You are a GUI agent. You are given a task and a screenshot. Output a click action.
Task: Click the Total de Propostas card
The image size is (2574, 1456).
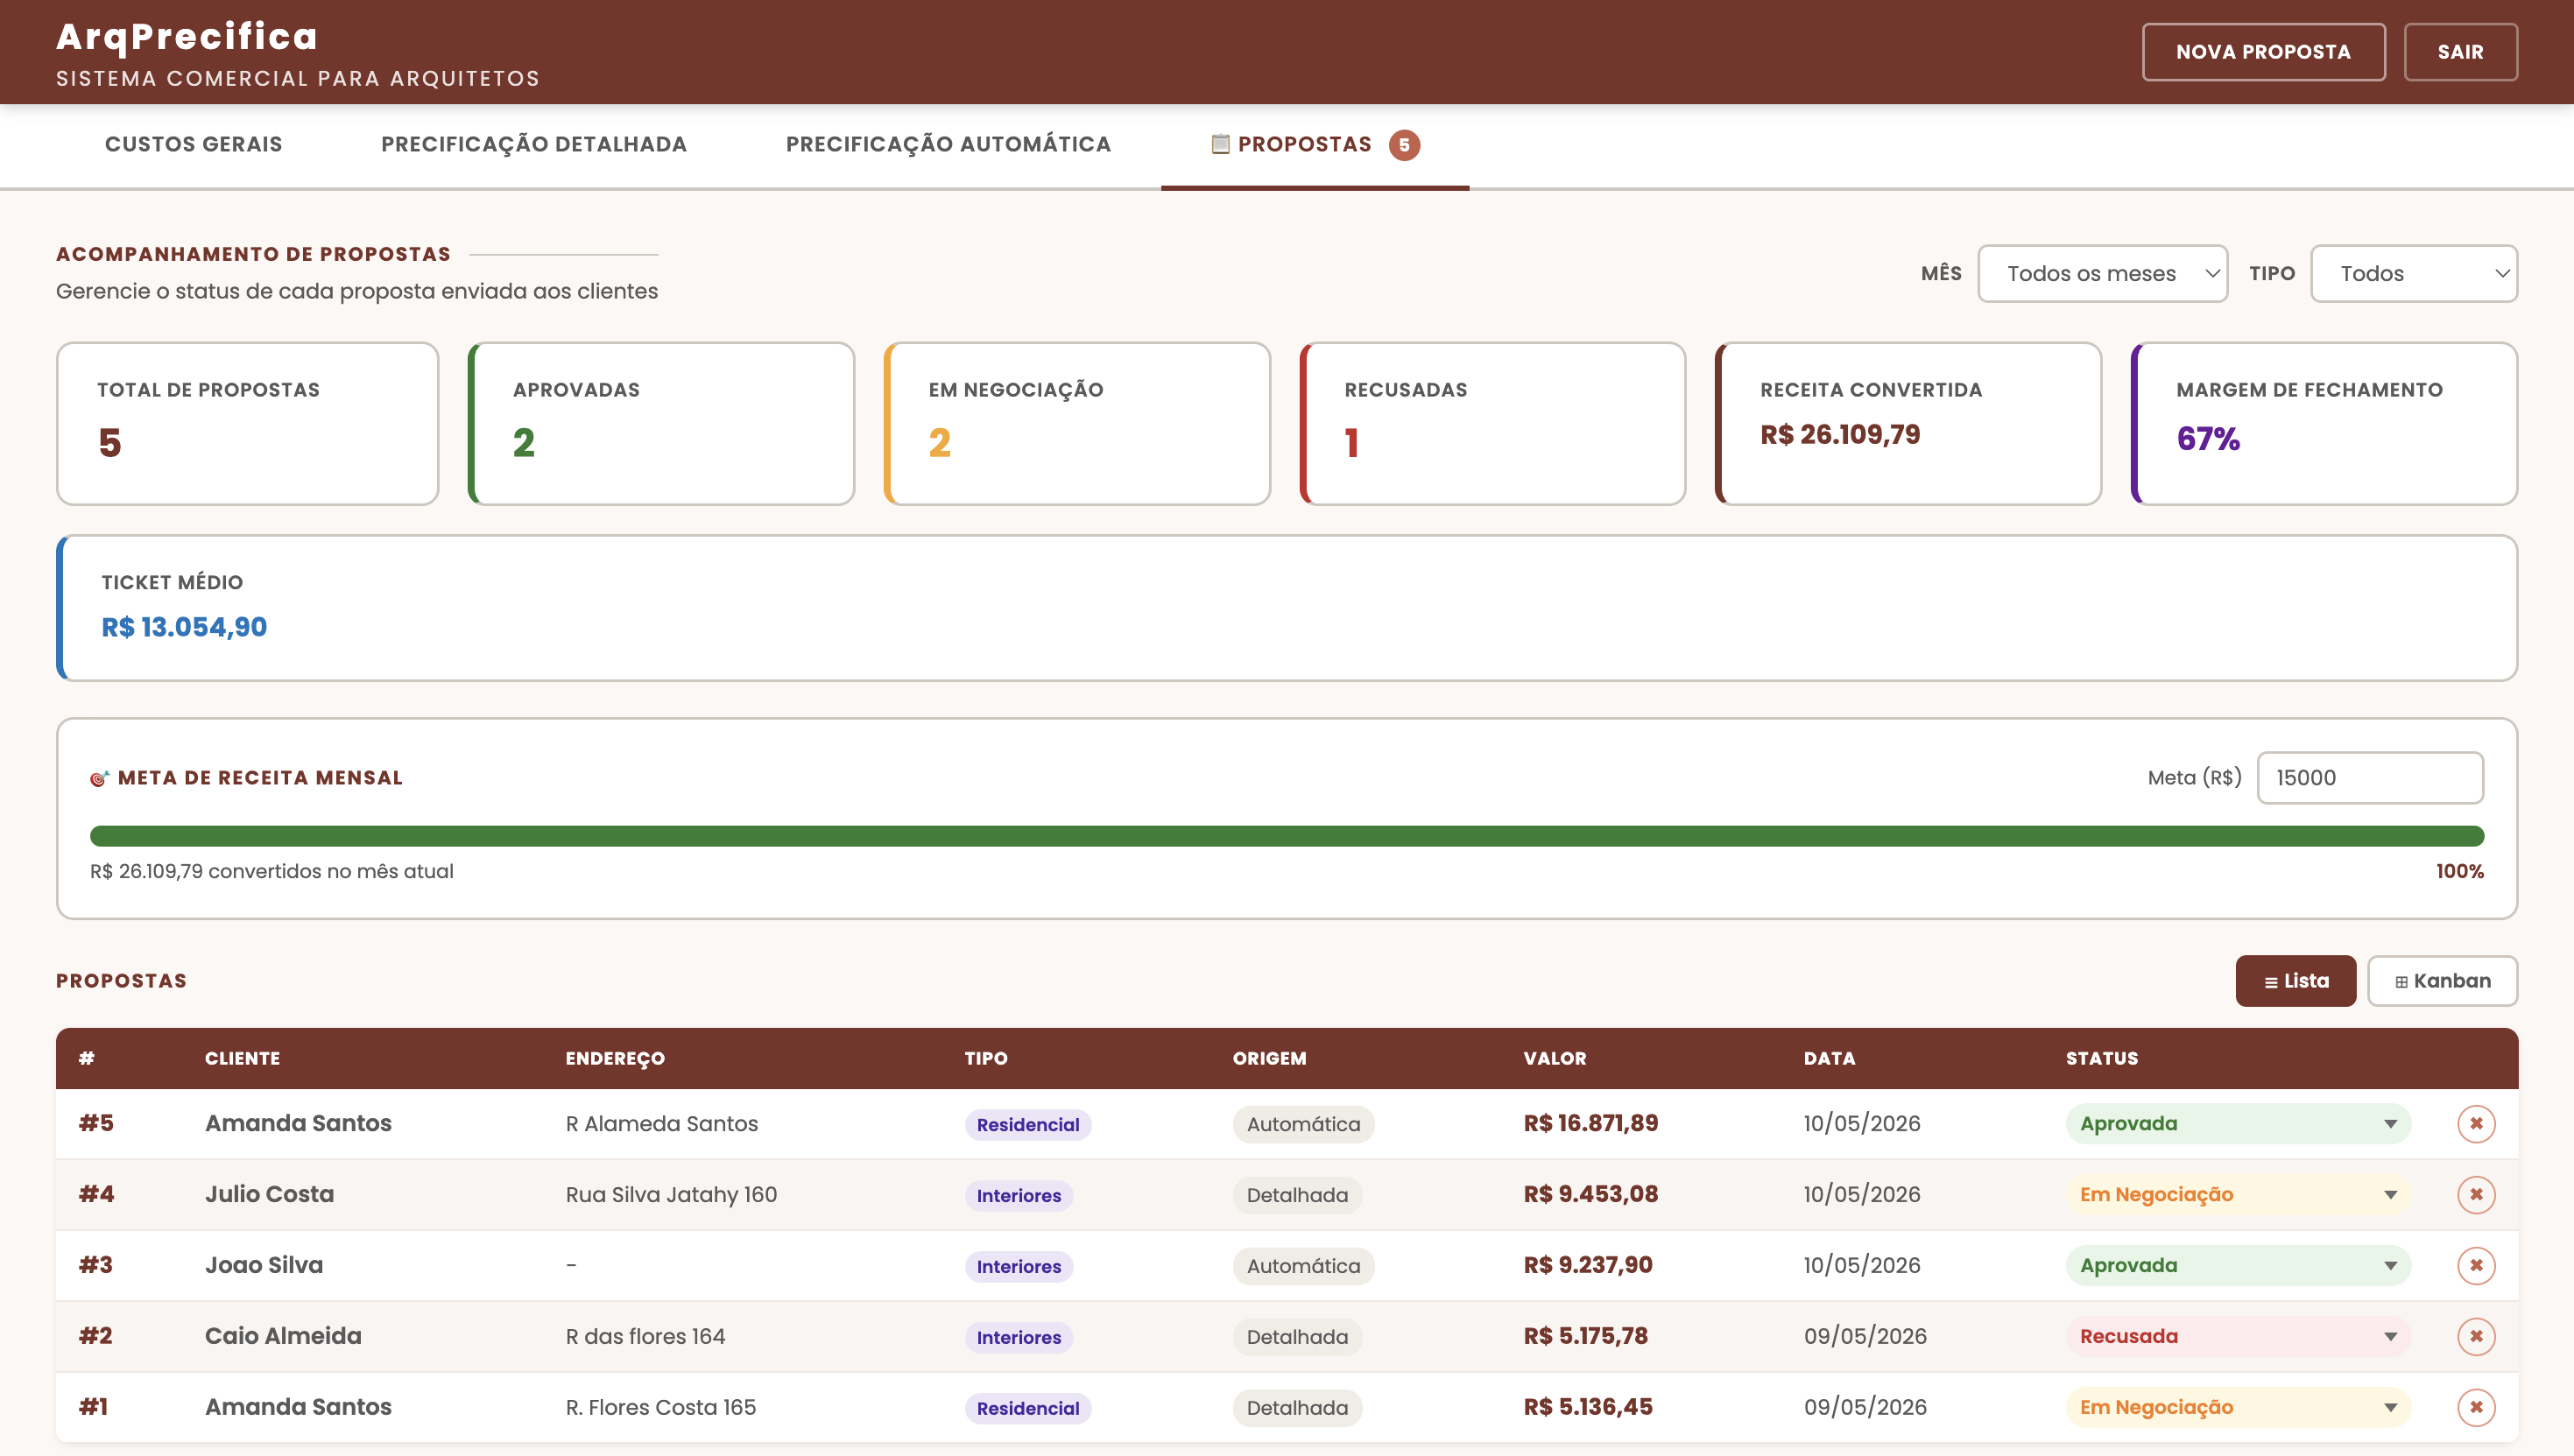(x=247, y=424)
